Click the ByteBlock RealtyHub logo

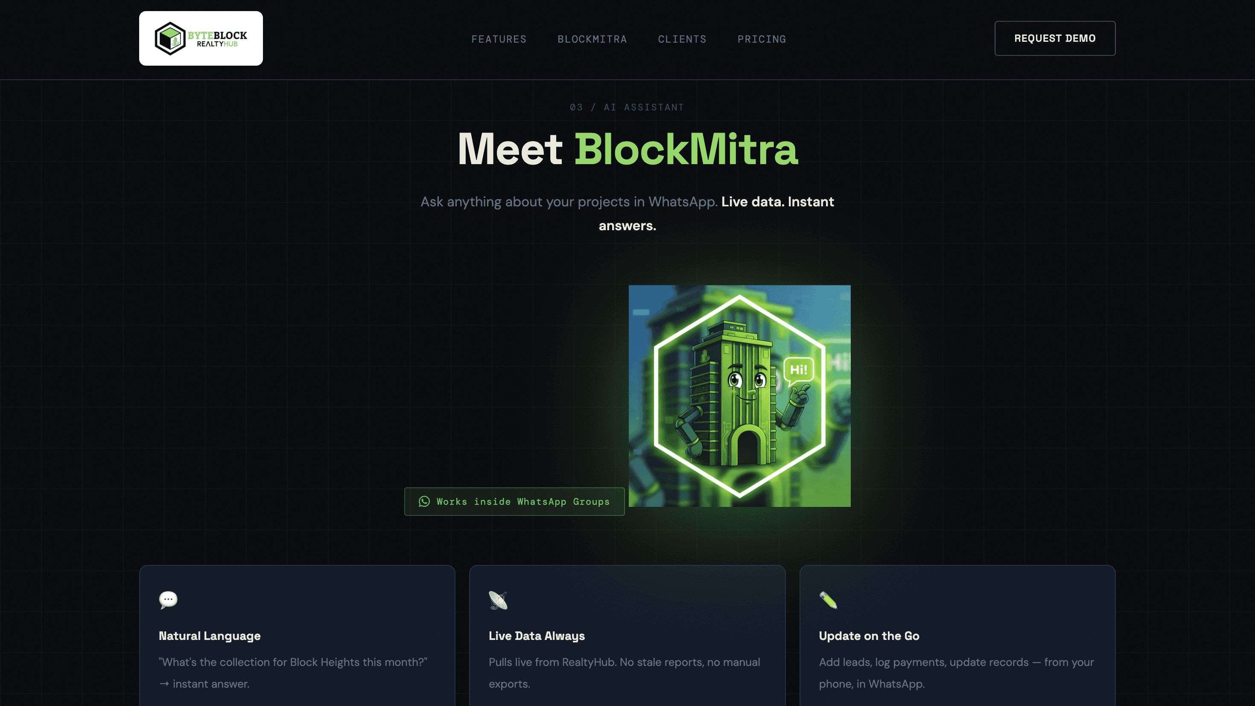point(201,38)
